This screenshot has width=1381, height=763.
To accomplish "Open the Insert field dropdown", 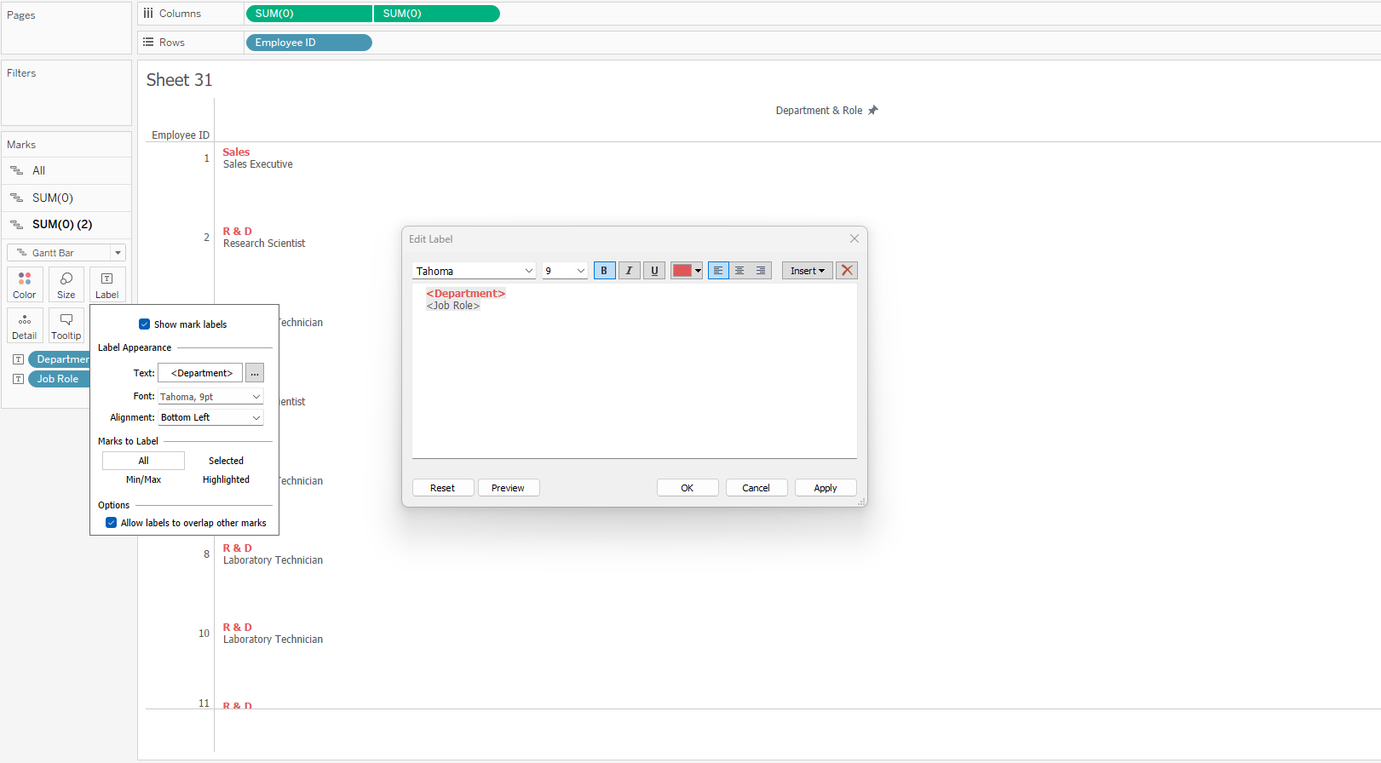I will pos(808,271).
